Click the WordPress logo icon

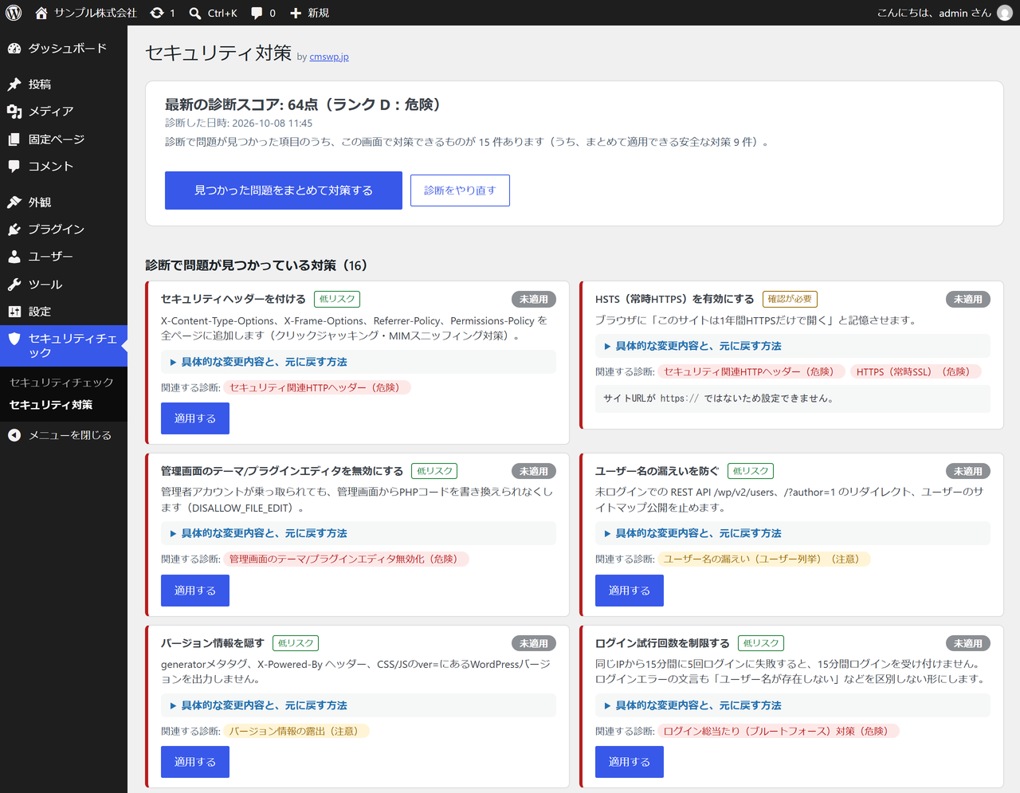pyautogui.click(x=14, y=13)
